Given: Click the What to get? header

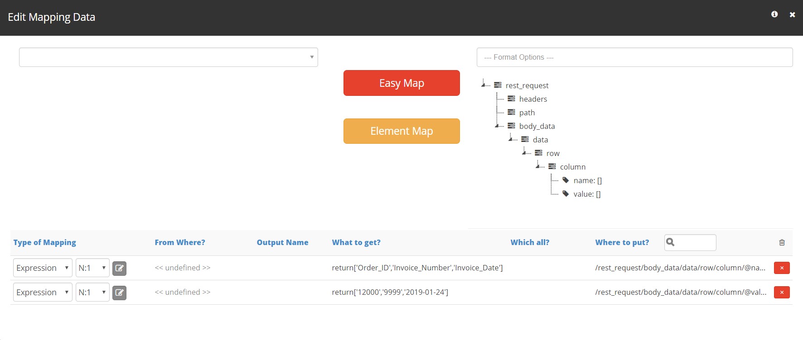Looking at the screenshot, I should (x=356, y=242).
